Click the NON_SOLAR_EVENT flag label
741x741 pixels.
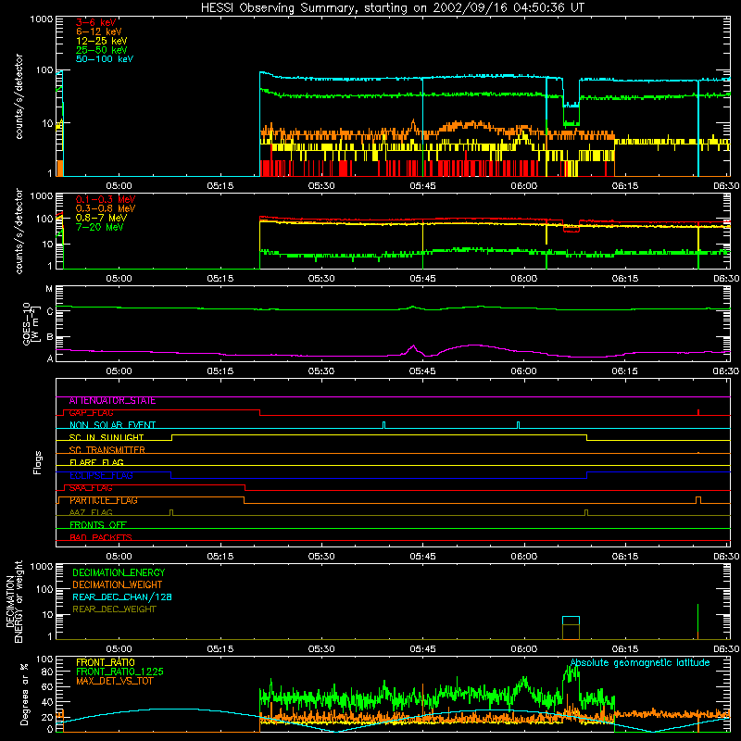[x=112, y=425]
